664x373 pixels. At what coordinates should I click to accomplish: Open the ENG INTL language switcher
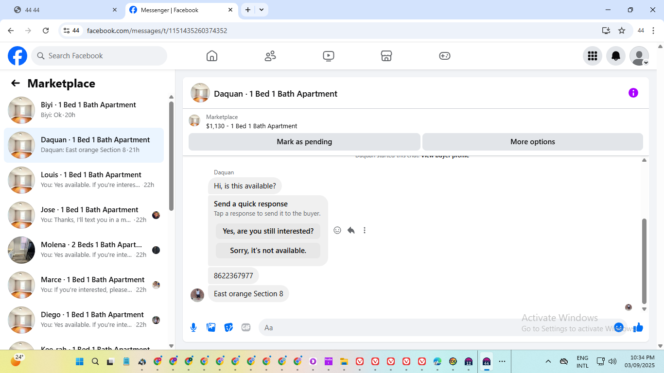(582, 362)
